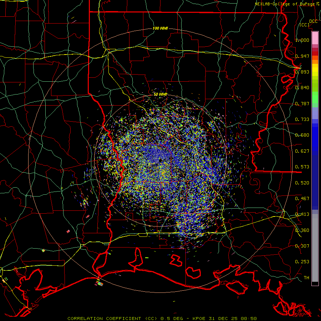Pick the gray lower segment of color bar

(x=315, y=248)
